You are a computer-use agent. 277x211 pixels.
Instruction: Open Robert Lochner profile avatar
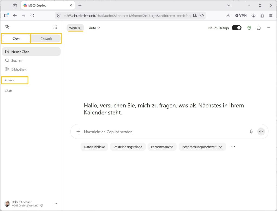[x=7, y=204]
